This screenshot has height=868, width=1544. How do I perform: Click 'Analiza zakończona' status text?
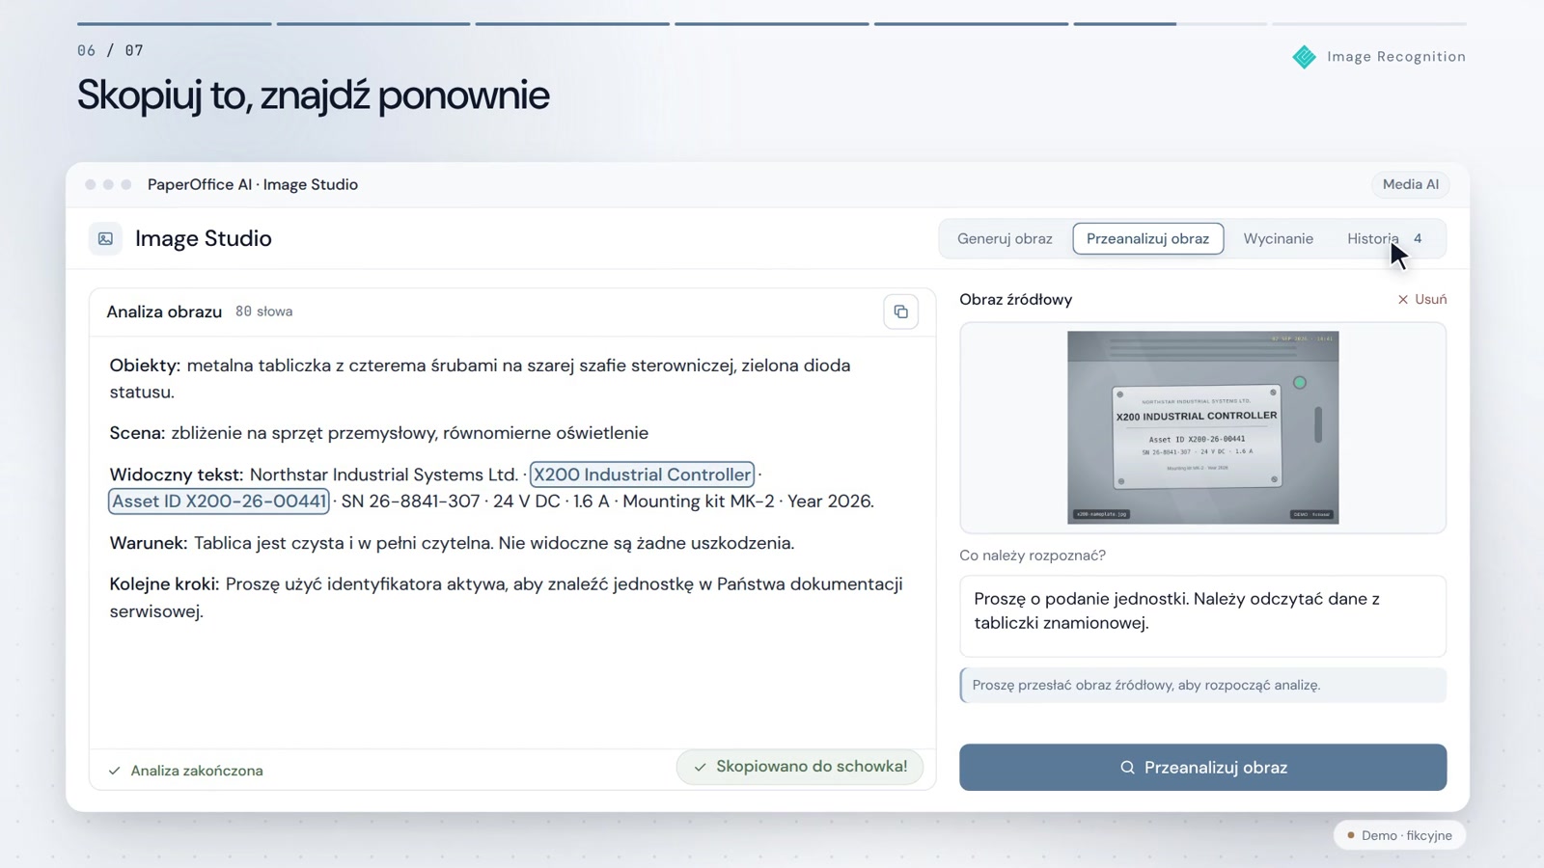coord(197,771)
